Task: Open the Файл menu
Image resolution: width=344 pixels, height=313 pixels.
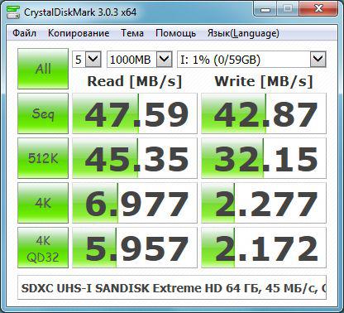Action: 24,33
